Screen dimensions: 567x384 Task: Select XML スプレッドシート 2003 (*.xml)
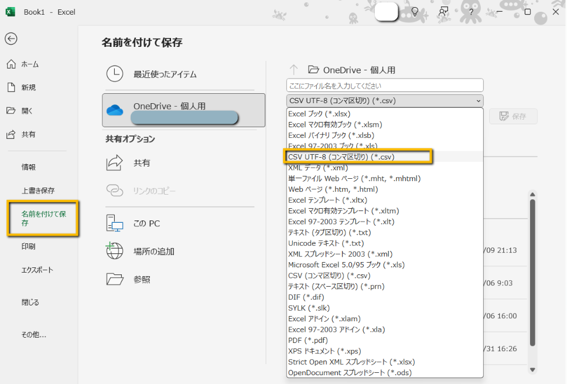(385, 254)
